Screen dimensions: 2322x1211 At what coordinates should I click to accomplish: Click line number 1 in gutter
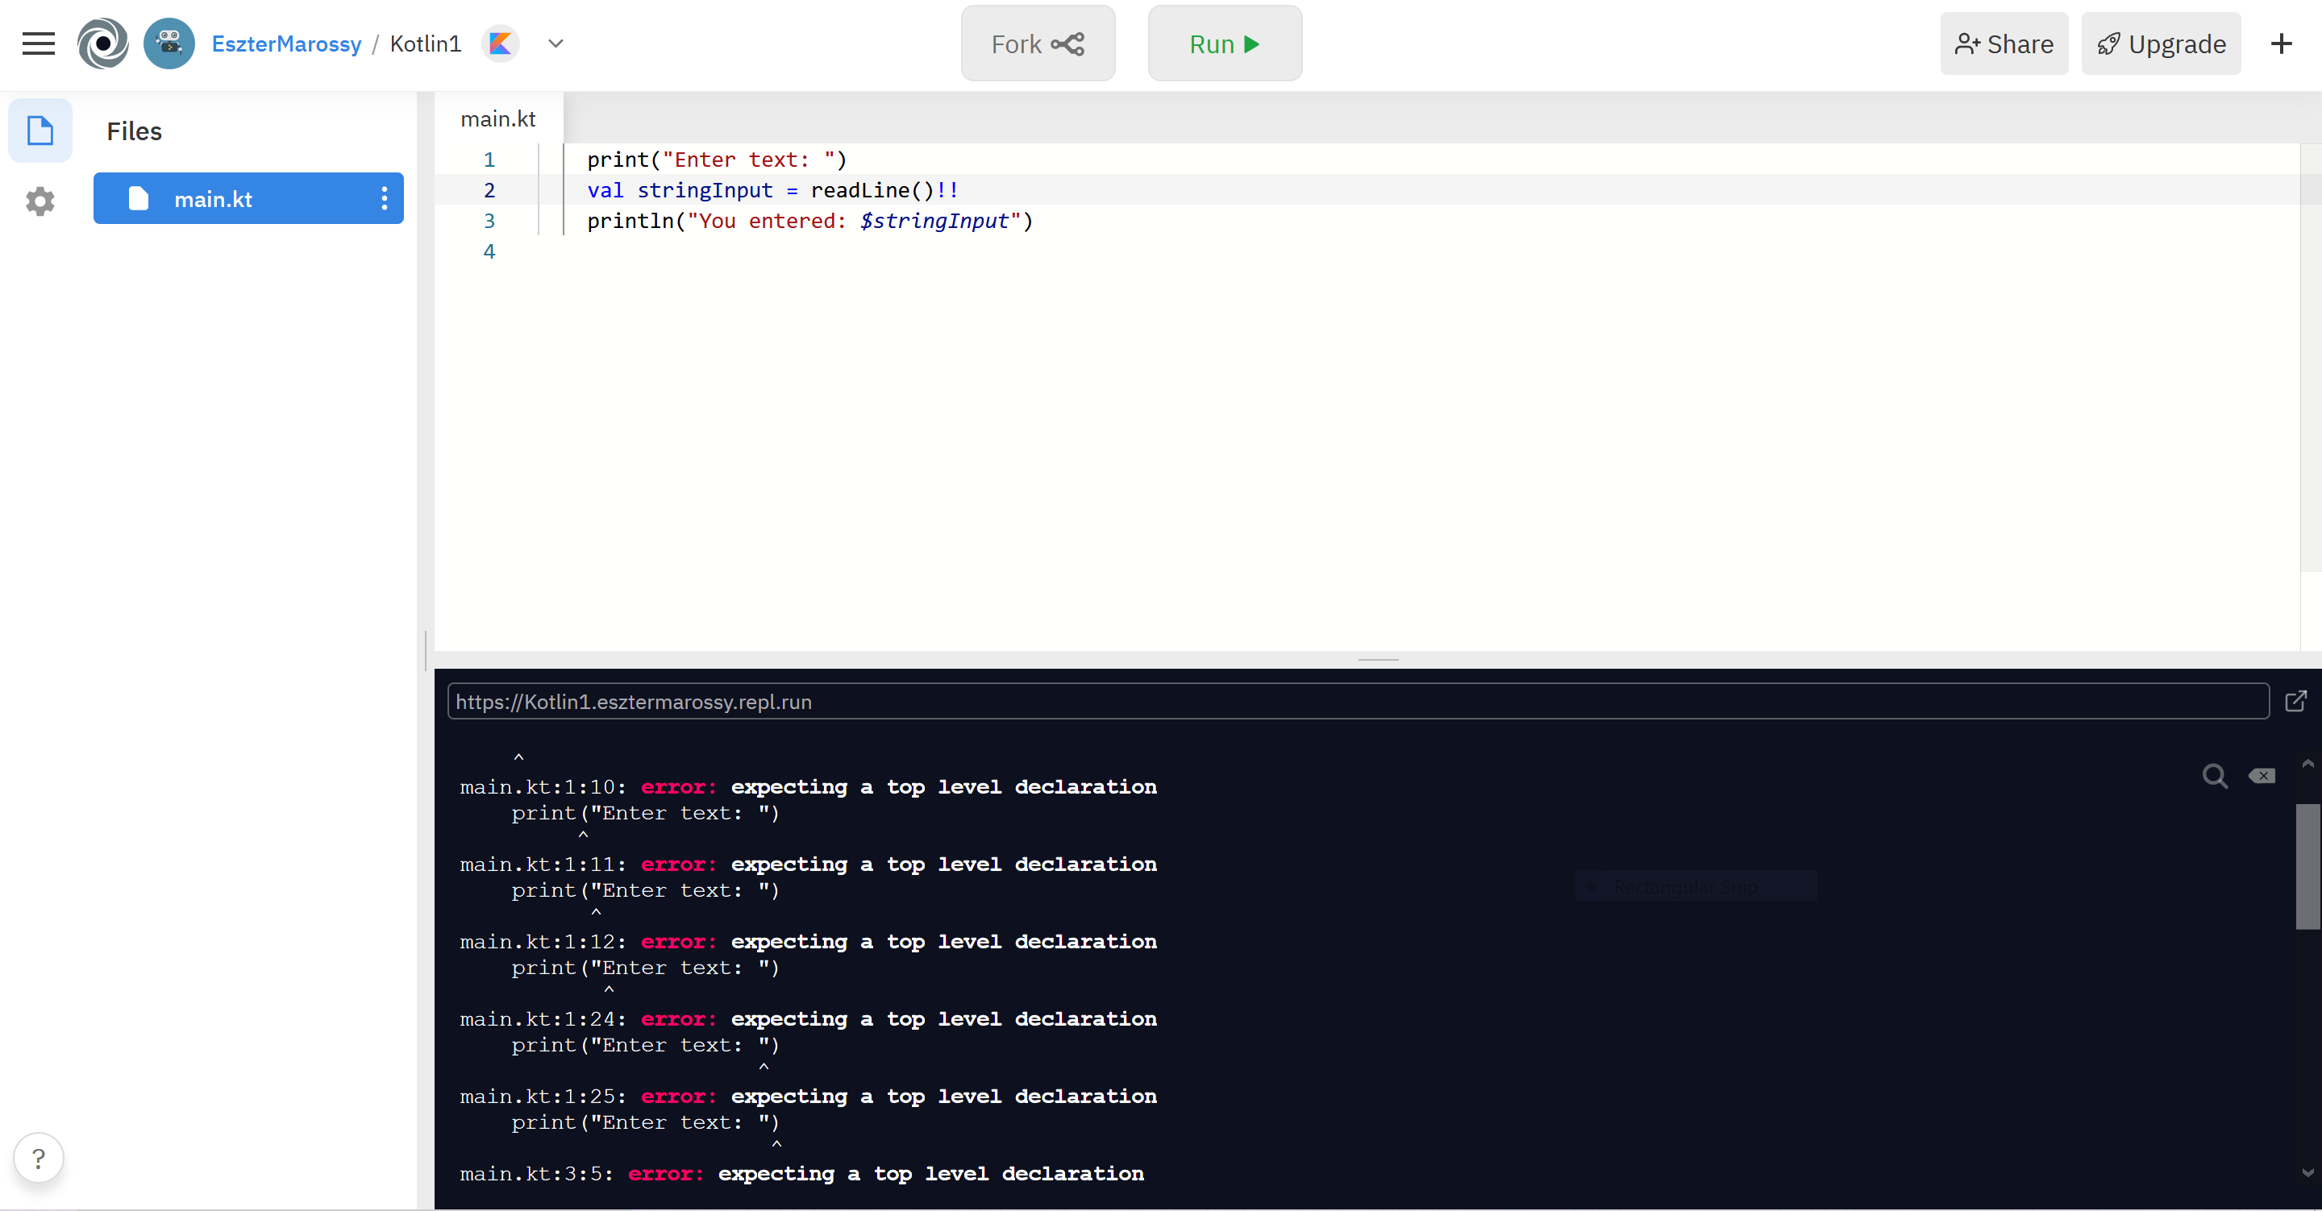pos(489,160)
